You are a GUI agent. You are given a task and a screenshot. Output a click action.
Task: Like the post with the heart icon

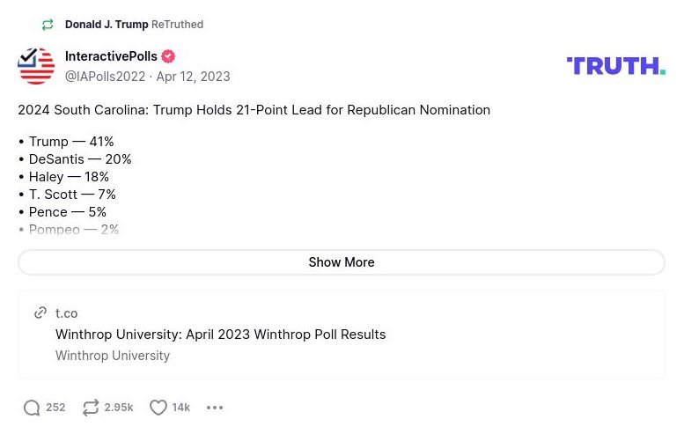pos(158,408)
